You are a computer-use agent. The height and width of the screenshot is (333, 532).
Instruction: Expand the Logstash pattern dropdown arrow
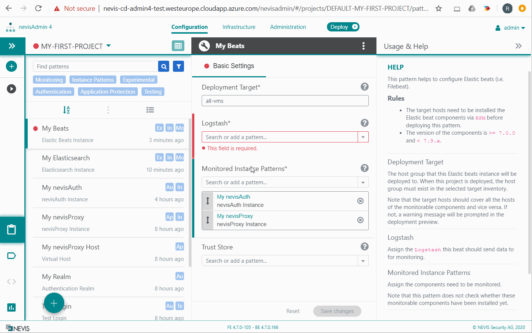pos(363,137)
